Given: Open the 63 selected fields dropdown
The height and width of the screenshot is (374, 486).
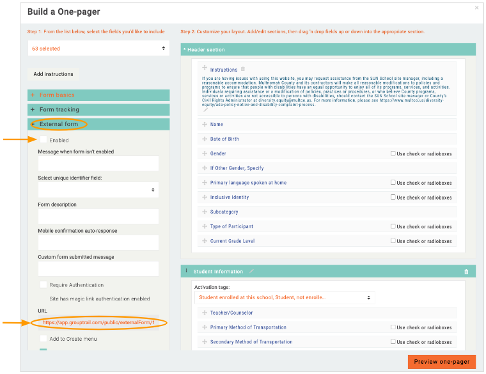Looking at the screenshot, I should click(x=98, y=49).
